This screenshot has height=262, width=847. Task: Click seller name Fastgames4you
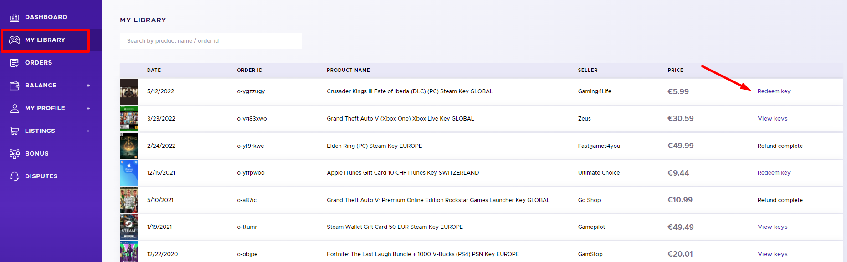(x=599, y=146)
